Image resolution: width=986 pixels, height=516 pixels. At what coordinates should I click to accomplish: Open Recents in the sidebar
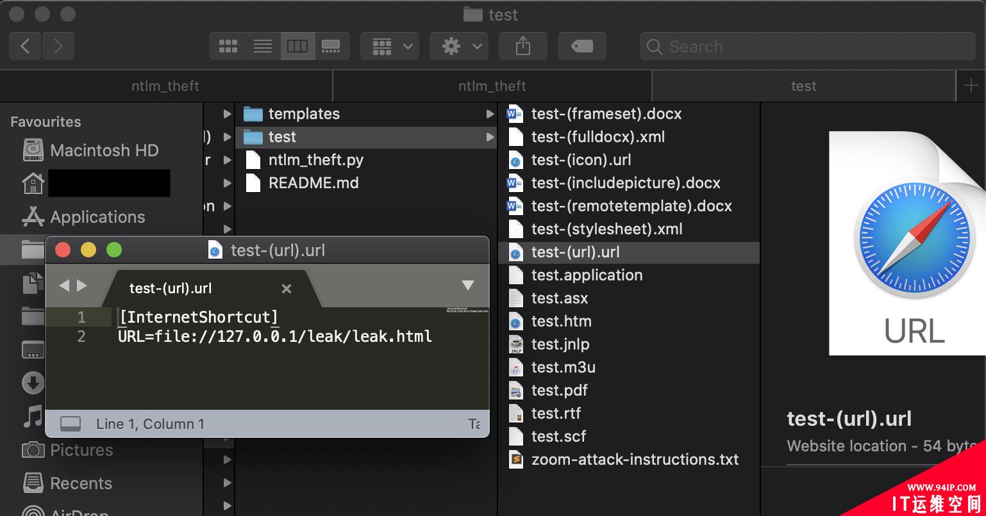click(x=67, y=483)
